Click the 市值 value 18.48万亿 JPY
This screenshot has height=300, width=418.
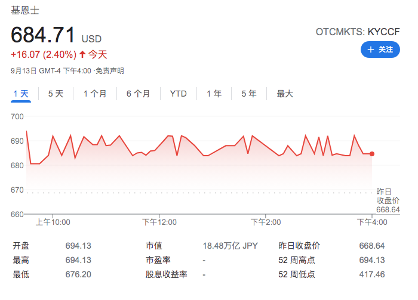[x=230, y=246]
